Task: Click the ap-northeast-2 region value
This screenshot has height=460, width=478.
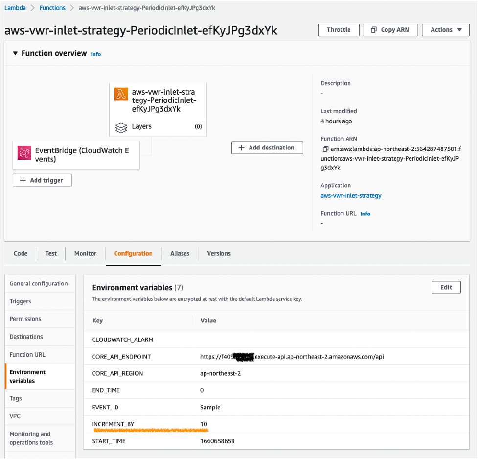Action: point(220,374)
